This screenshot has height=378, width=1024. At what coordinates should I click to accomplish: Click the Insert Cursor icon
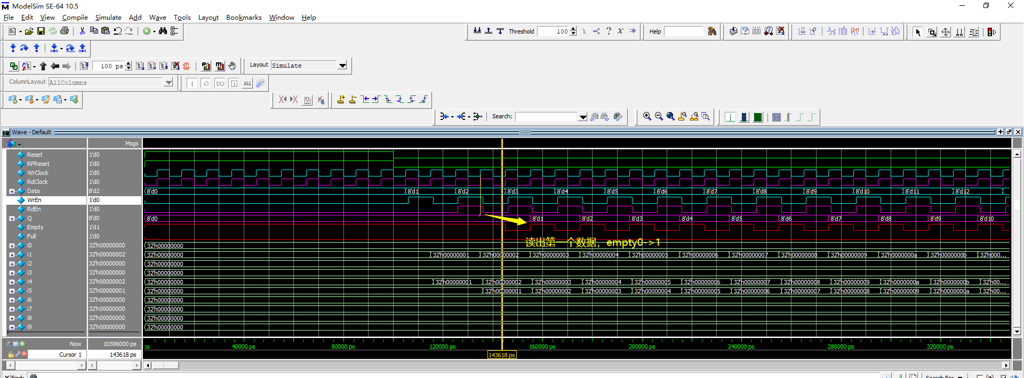click(341, 100)
